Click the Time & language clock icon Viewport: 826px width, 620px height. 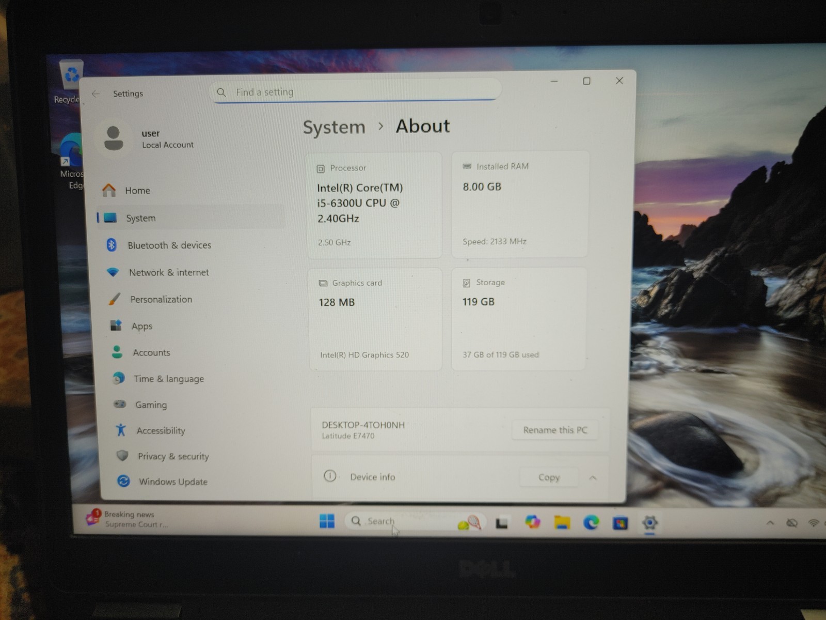119,378
